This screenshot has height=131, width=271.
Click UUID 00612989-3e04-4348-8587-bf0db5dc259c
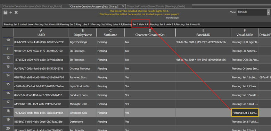point(41,42)
